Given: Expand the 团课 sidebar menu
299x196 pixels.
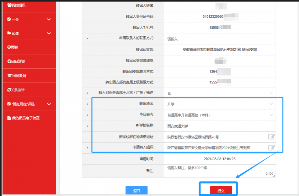Looking at the screenshot, I should pyautogui.click(x=29, y=33).
